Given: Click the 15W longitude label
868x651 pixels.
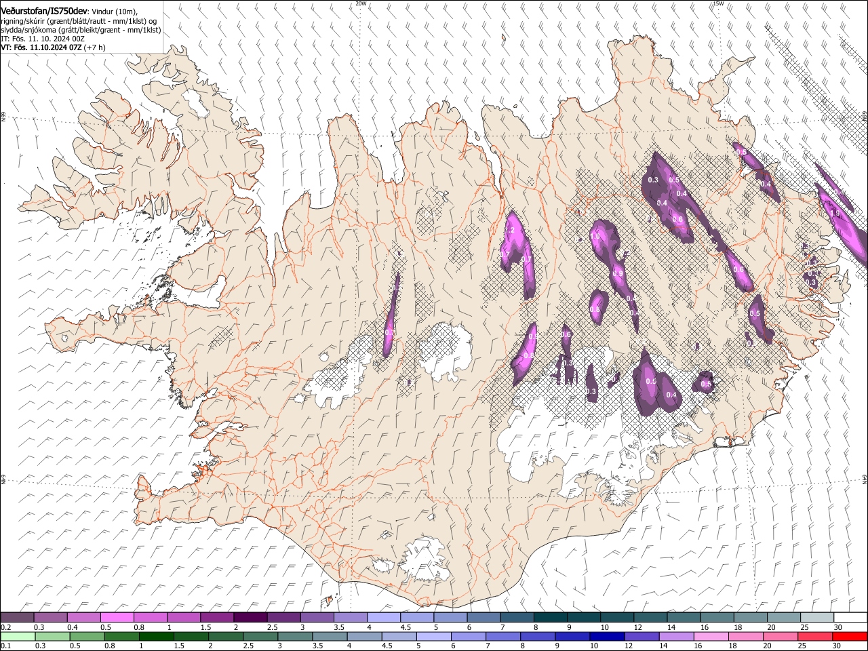Looking at the screenshot, I should point(719,3).
